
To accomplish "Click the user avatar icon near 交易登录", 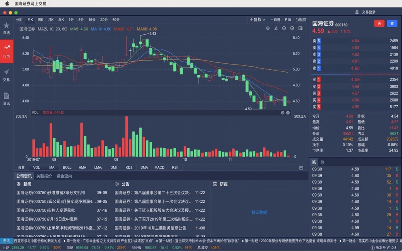I will pos(357,12).
